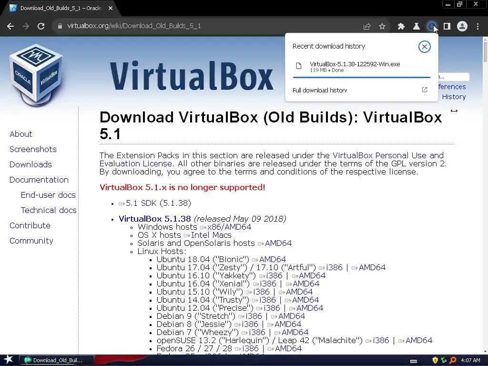Click the browser forward arrow

click(26, 26)
